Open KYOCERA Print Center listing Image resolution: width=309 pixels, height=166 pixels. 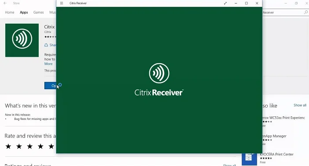coord(276,155)
